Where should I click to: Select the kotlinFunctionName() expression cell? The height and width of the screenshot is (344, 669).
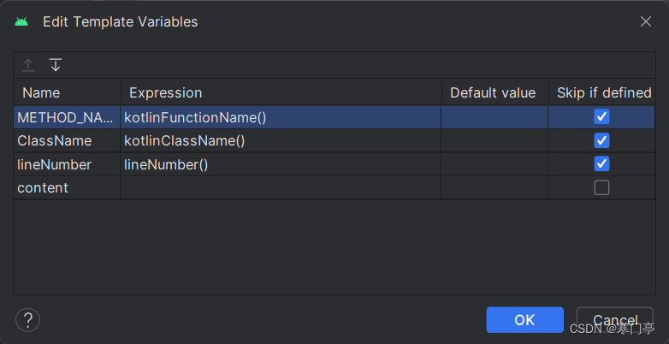click(195, 117)
